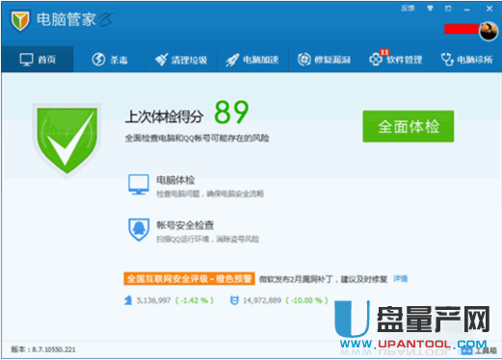
Task: Click the 帐号安全检查 QQ shield icon
Action: coord(139,229)
